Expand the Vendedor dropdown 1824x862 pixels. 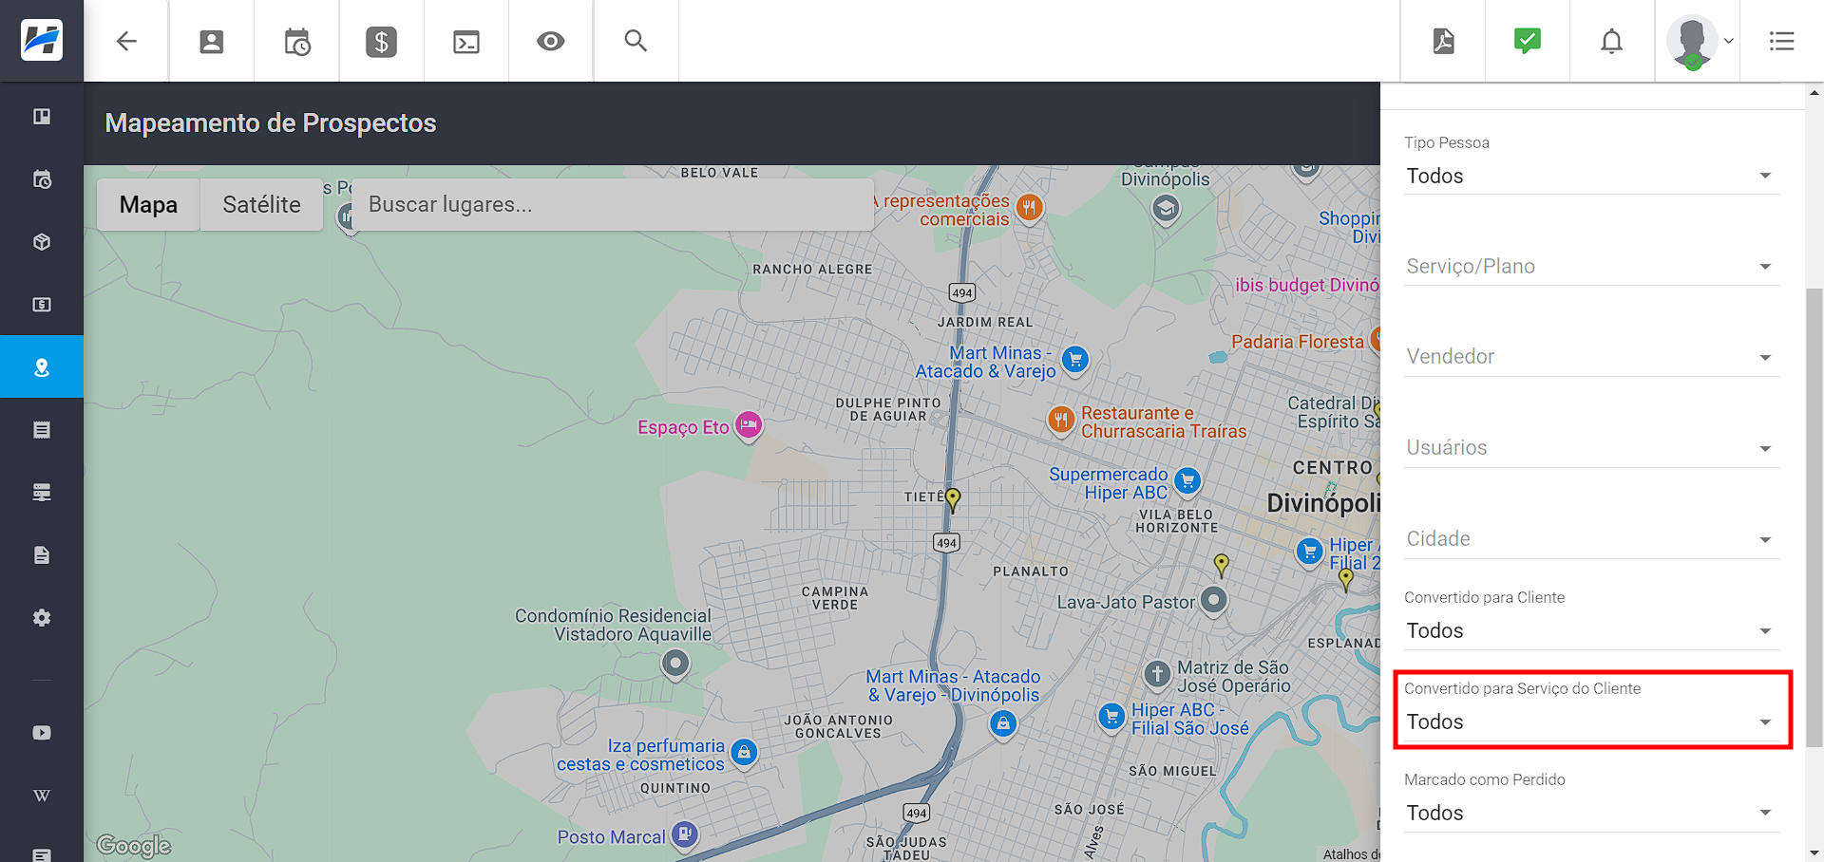(1591, 357)
